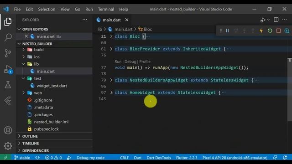The width and height of the screenshot is (292, 164).
Task: Open the Manage gear icon
Action: coord(8,146)
